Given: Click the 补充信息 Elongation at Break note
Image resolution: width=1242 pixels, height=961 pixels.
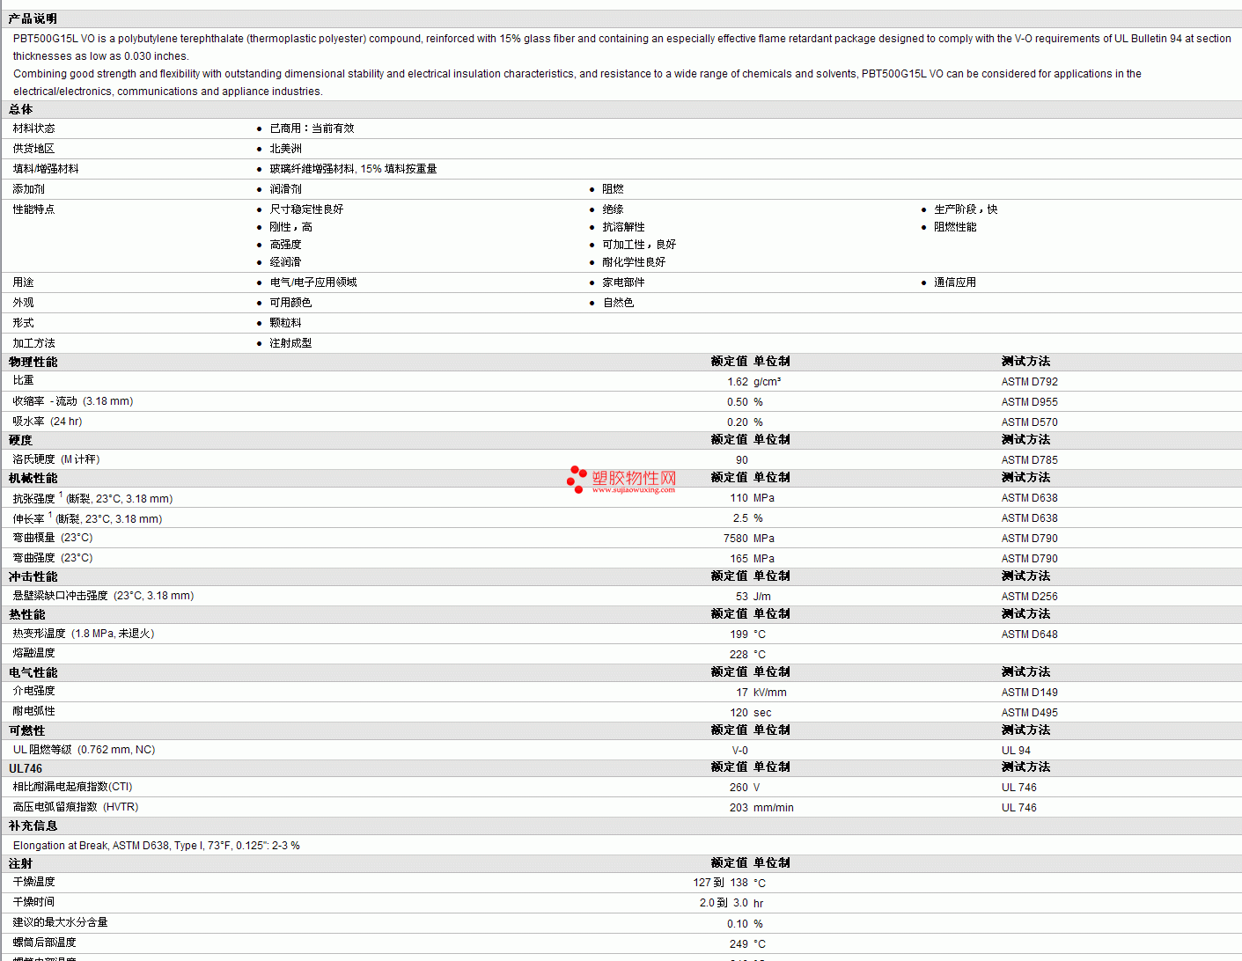Looking at the screenshot, I should pyautogui.click(x=156, y=846).
